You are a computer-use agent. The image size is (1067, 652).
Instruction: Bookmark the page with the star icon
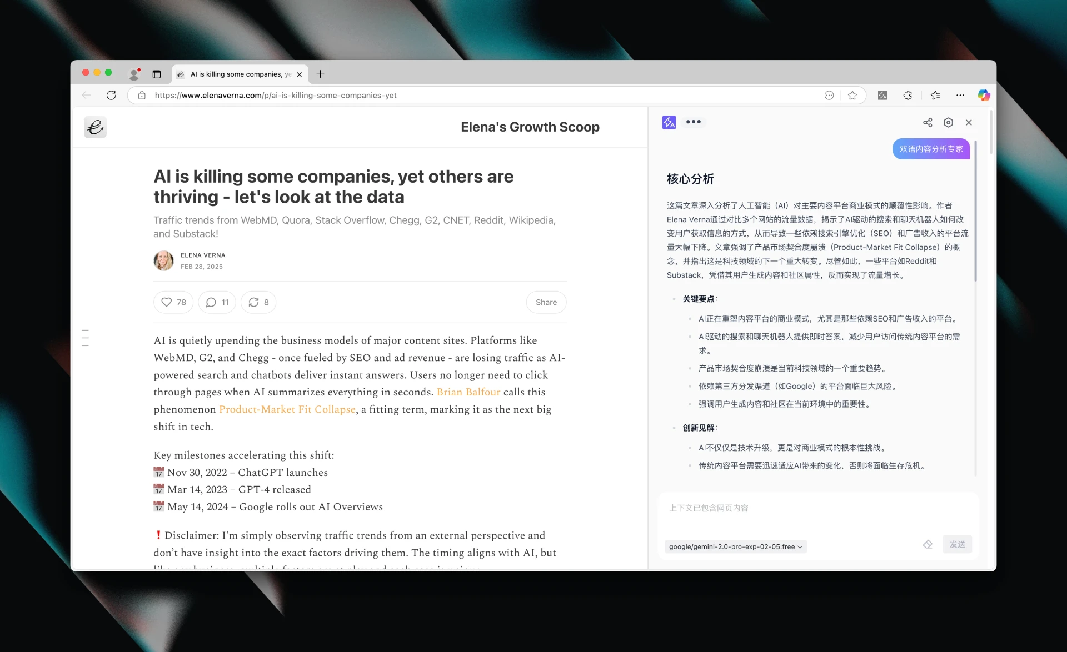tap(852, 95)
